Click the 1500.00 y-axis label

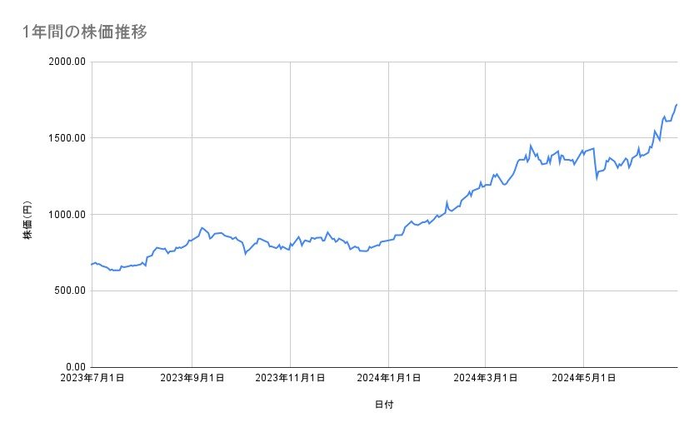[x=69, y=138]
